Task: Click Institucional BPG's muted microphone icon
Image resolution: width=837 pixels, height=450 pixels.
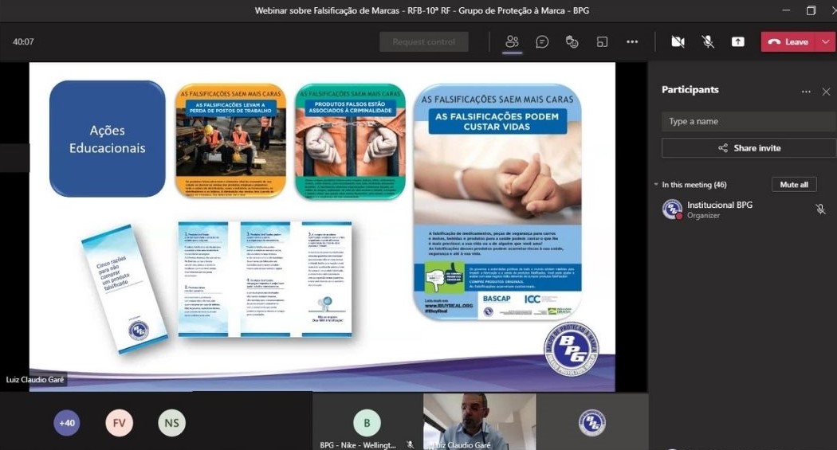Action: coord(820,209)
